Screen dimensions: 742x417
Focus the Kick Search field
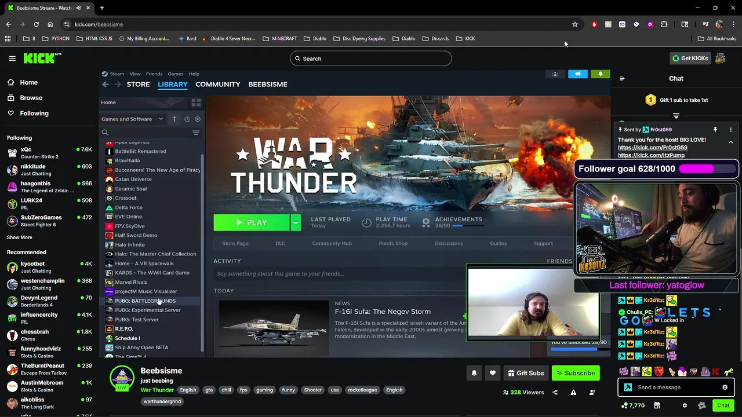click(371, 58)
